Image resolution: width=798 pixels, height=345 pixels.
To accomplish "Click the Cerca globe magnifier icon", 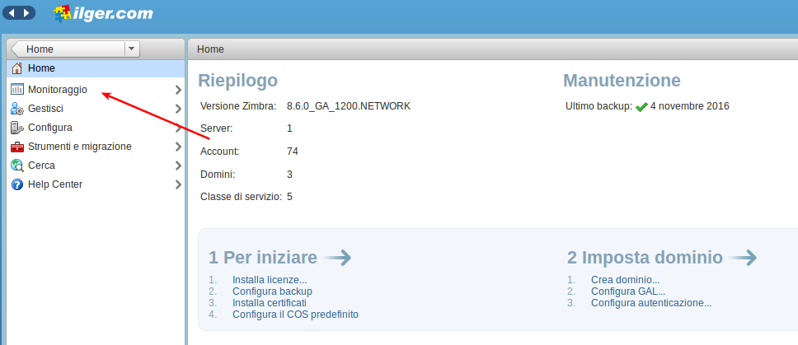I will pos(16,166).
